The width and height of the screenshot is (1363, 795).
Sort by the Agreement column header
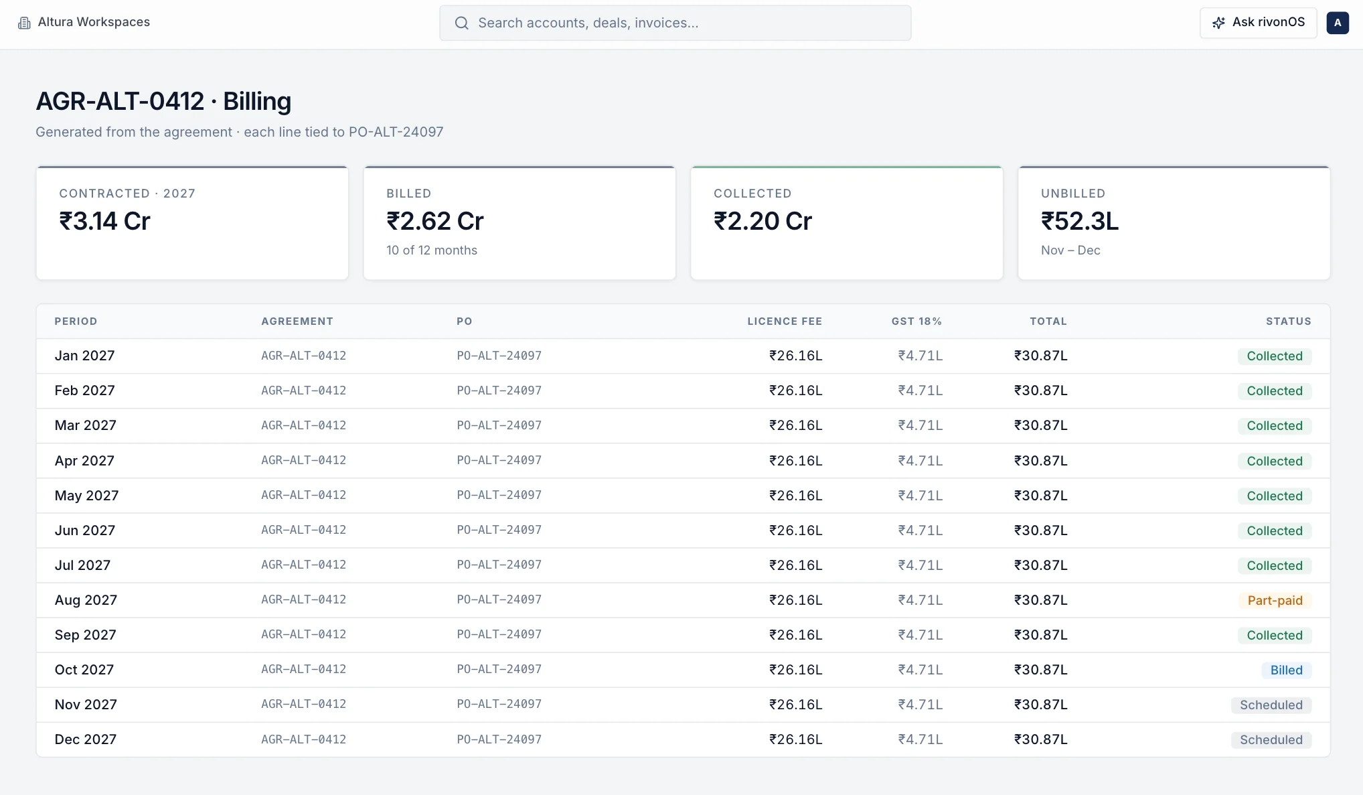coord(297,321)
